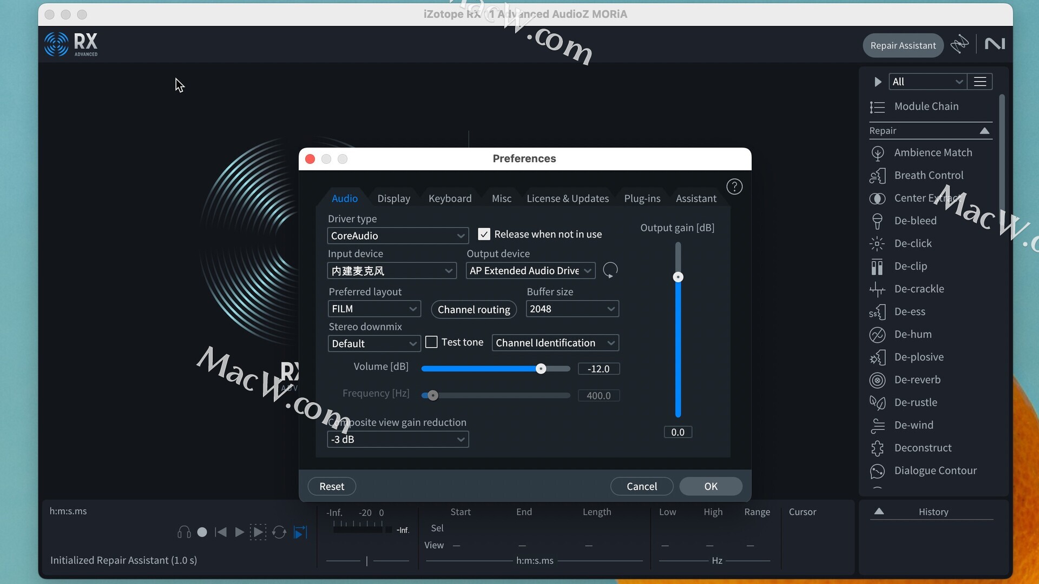Click the Channel routing button
The image size is (1039, 584).
[474, 309]
